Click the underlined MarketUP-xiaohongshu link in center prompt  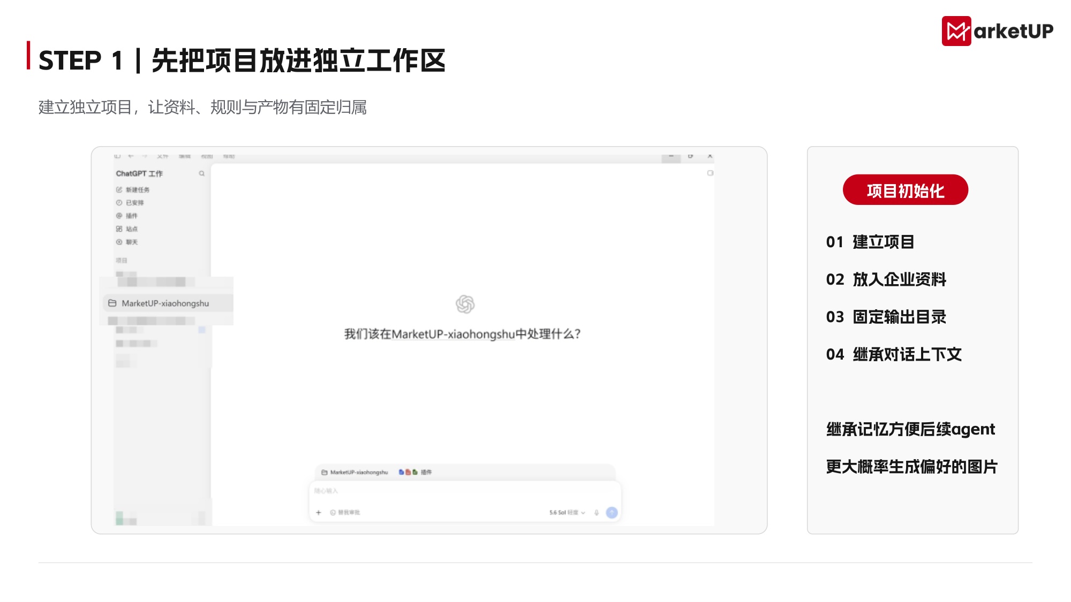tap(453, 334)
